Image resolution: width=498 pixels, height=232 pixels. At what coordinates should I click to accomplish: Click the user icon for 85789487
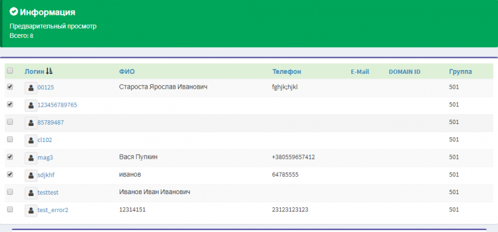[31, 123]
